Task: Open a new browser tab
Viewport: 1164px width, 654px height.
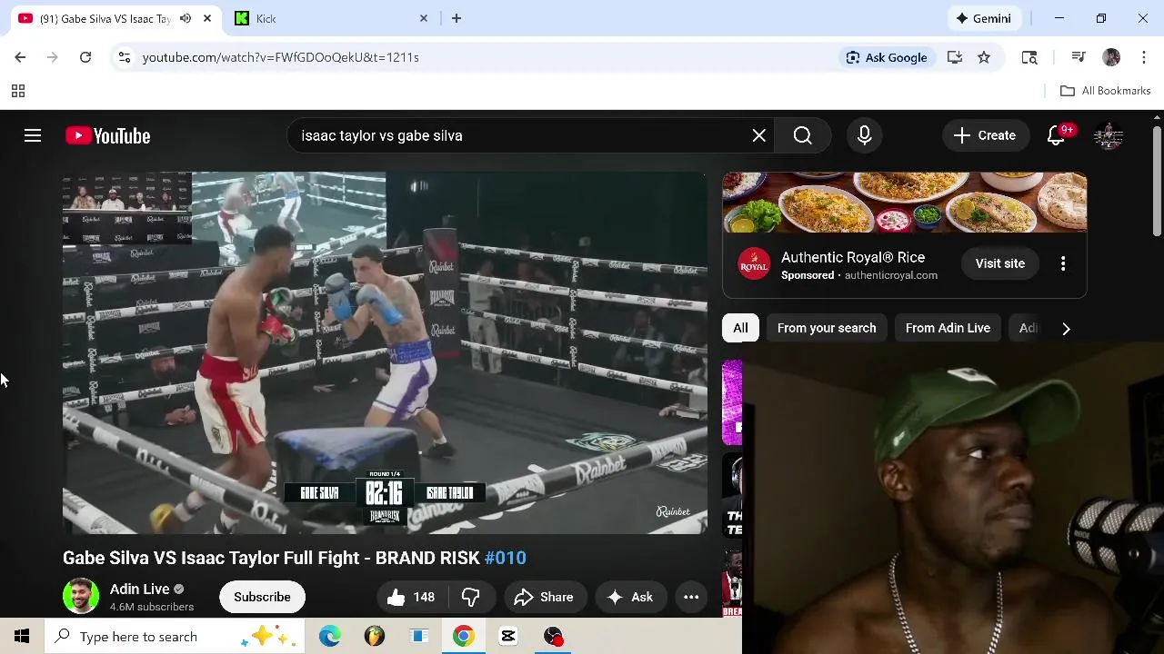Action: (x=457, y=18)
